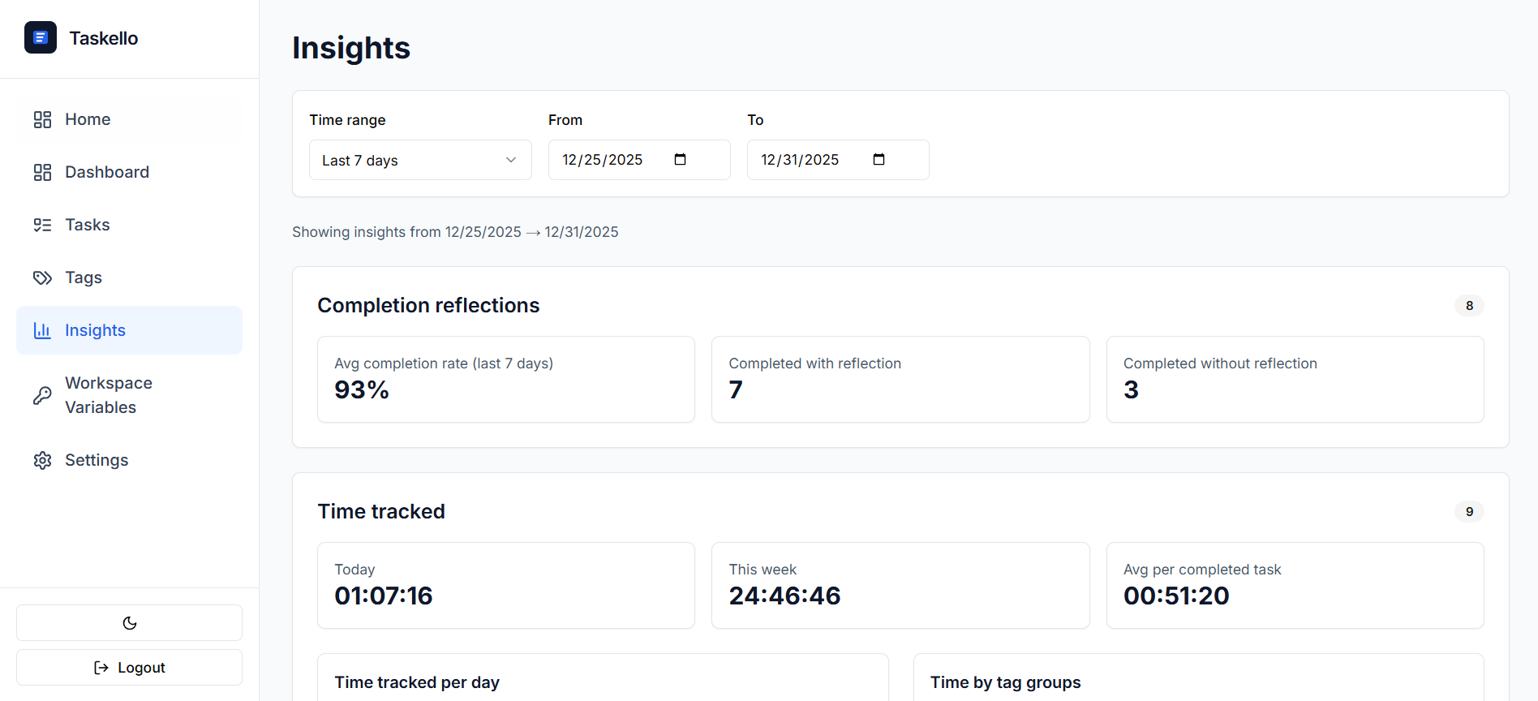This screenshot has height=701, width=1538.
Task: Click the Completion reflections count badge 8
Action: tap(1469, 306)
